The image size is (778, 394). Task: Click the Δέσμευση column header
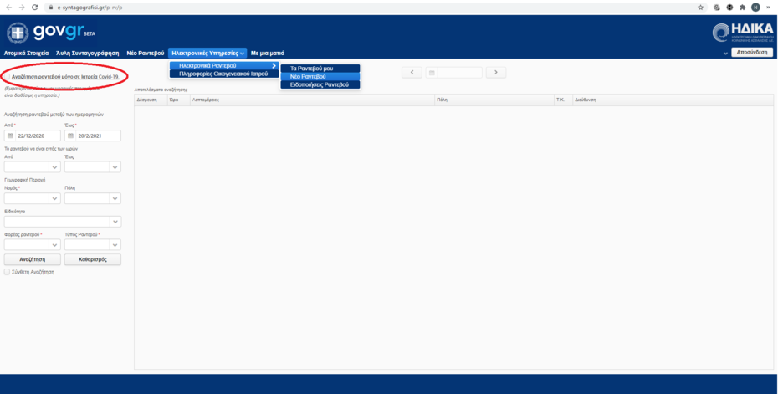coord(151,100)
